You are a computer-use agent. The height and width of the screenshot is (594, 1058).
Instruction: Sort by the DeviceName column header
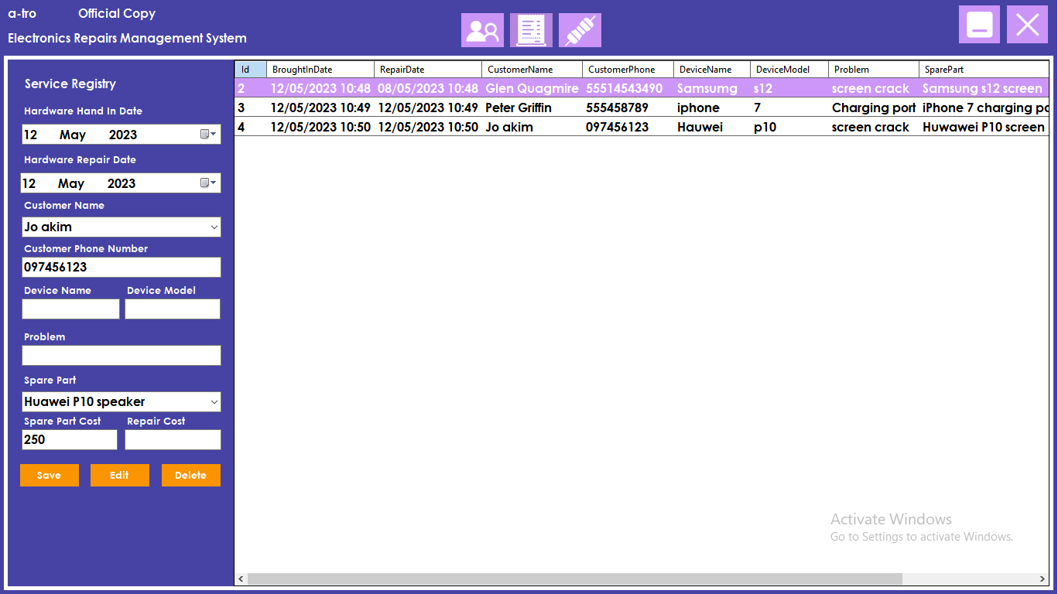[712, 70]
